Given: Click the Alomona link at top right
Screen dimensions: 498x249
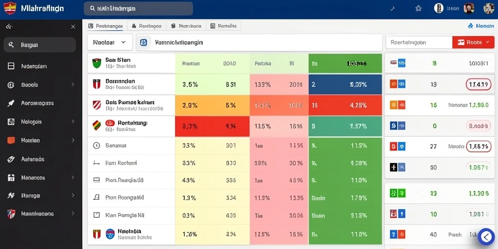Looking at the screenshot, I should point(481,26).
